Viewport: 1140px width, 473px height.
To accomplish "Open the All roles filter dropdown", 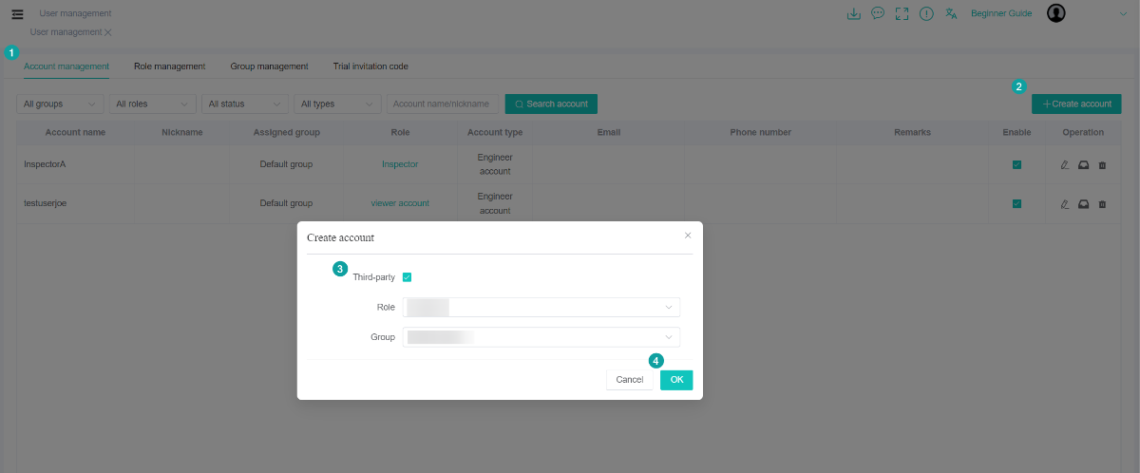I will coord(153,104).
